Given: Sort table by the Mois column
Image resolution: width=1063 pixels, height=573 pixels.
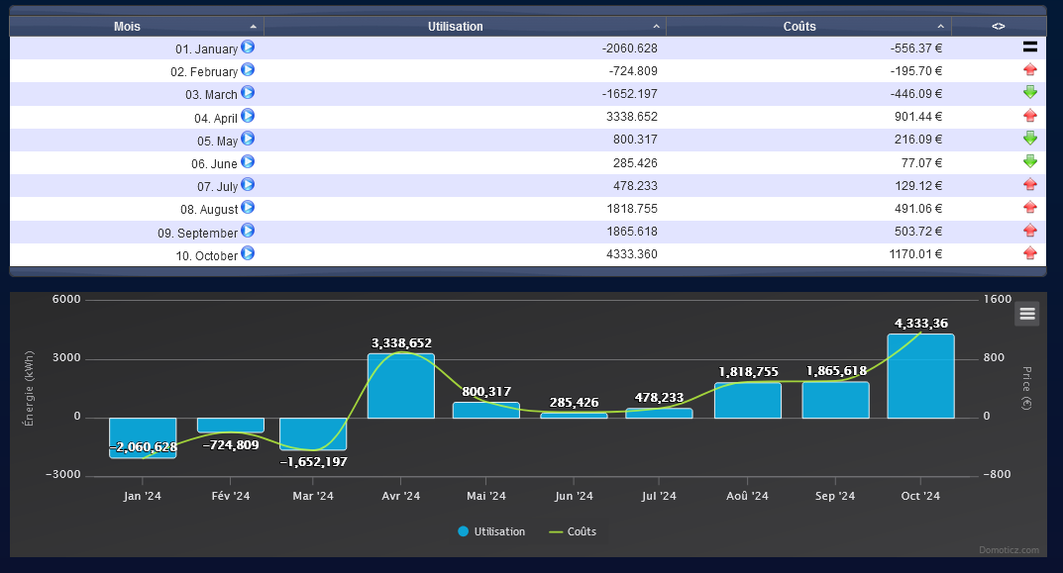Looking at the screenshot, I should pyautogui.click(x=137, y=27).
